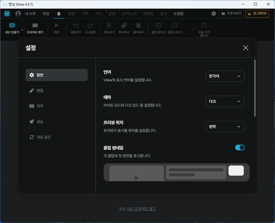This screenshot has height=223, width=275.
Task: Open the 템플릿 menu tab
Action: click(149, 13)
